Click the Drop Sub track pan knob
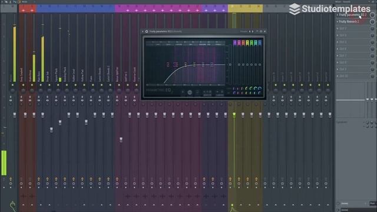Screen dimensions: 377x212 tap(49, 91)
